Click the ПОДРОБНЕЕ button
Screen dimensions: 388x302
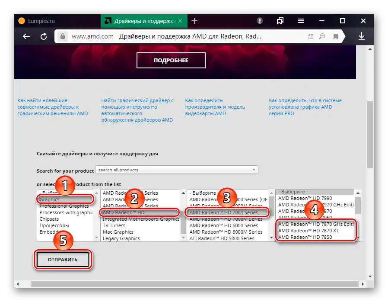171,60
